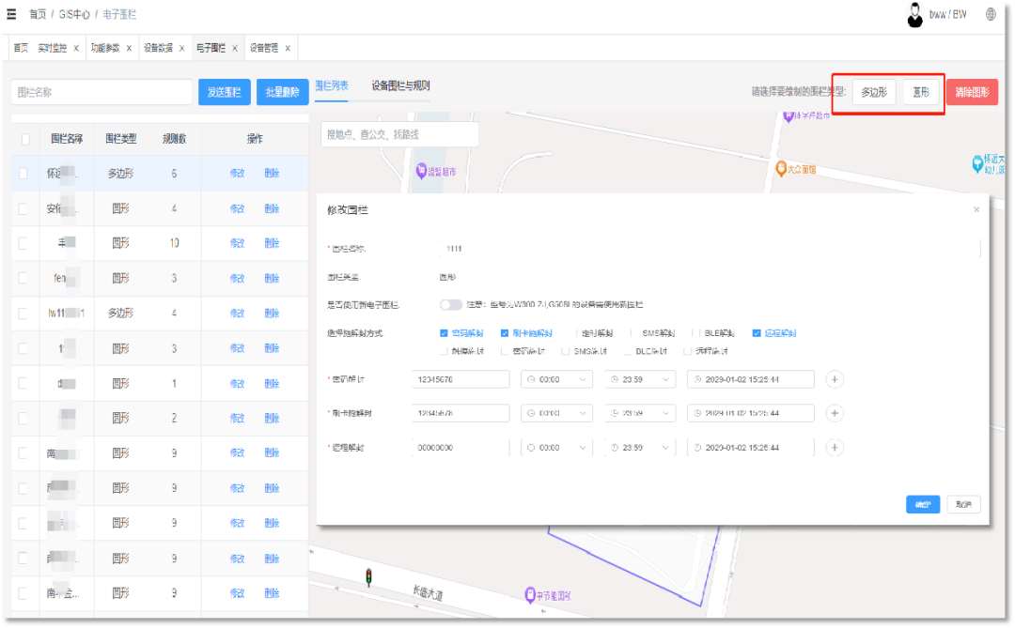The height and width of the screenshot is (628, 1015).
Task: Close the 修改围栏 dialog with the X
Action: tap(976, 209)
